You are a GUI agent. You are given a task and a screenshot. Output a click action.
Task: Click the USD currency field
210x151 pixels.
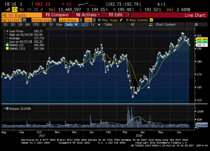coord(88,20)
